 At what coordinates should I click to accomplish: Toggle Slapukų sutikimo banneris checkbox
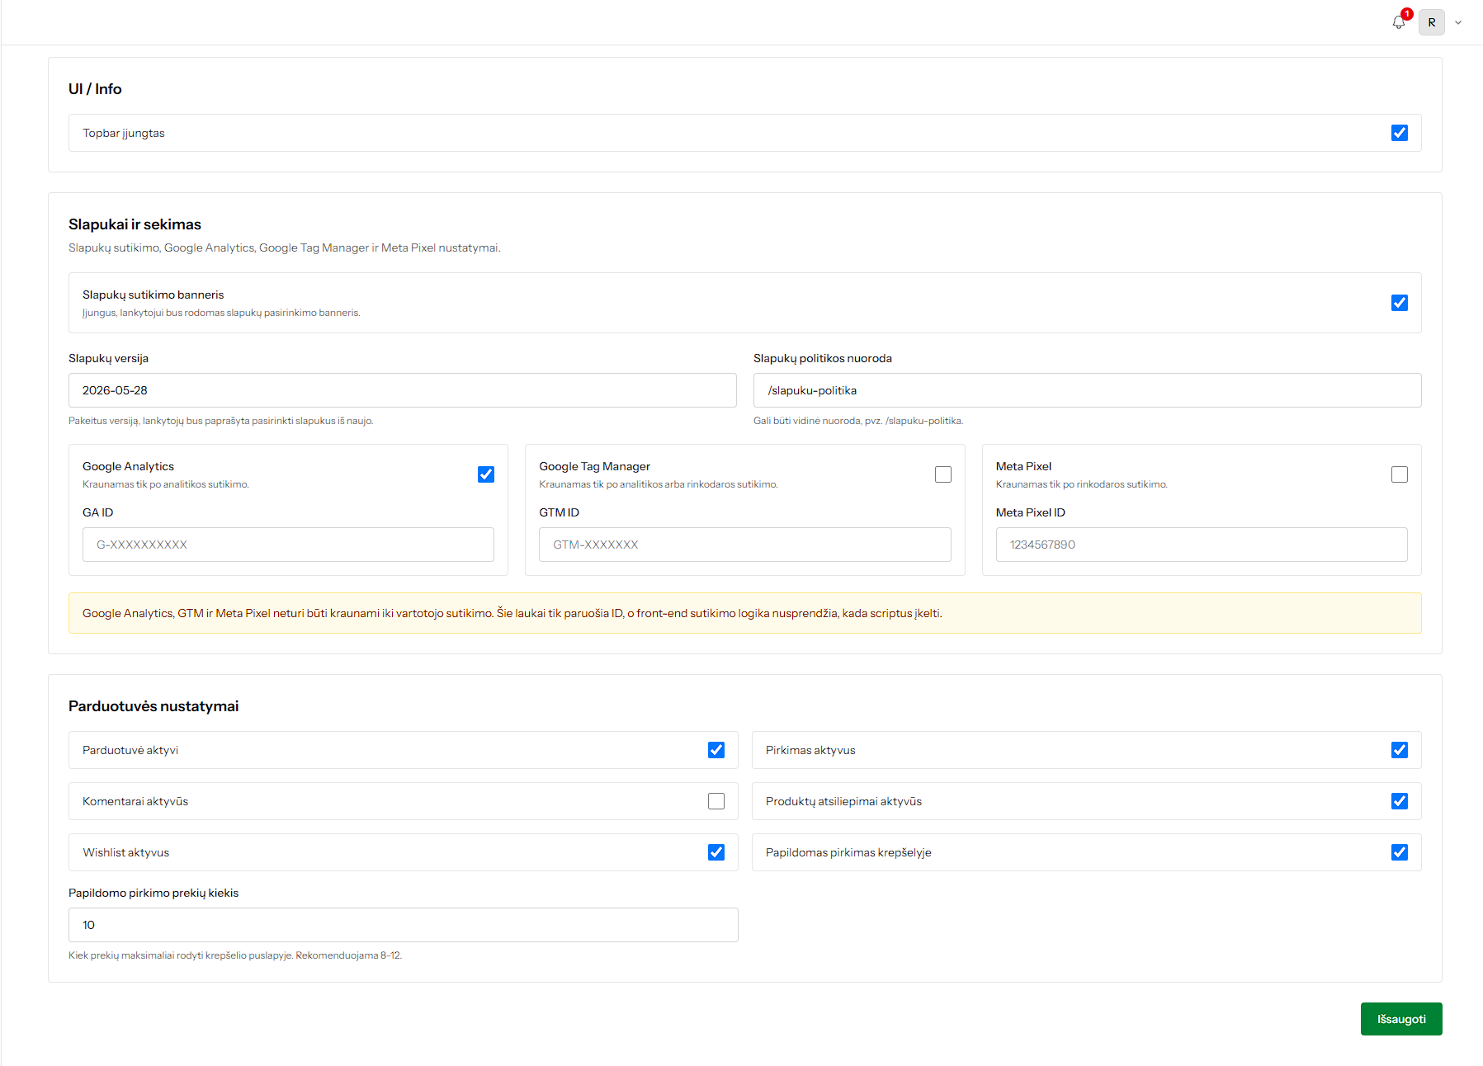(x=1400, y=303)
